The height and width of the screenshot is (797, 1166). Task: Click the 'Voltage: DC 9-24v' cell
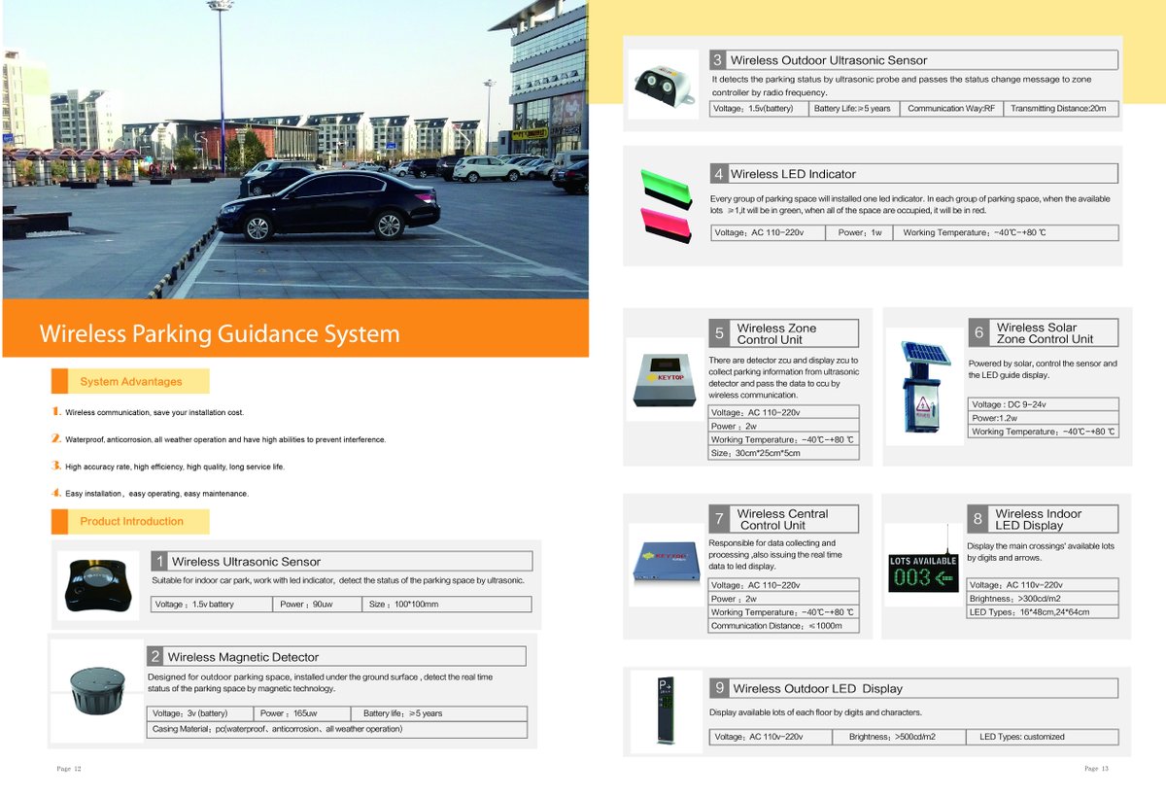[x=1044, y=404]
